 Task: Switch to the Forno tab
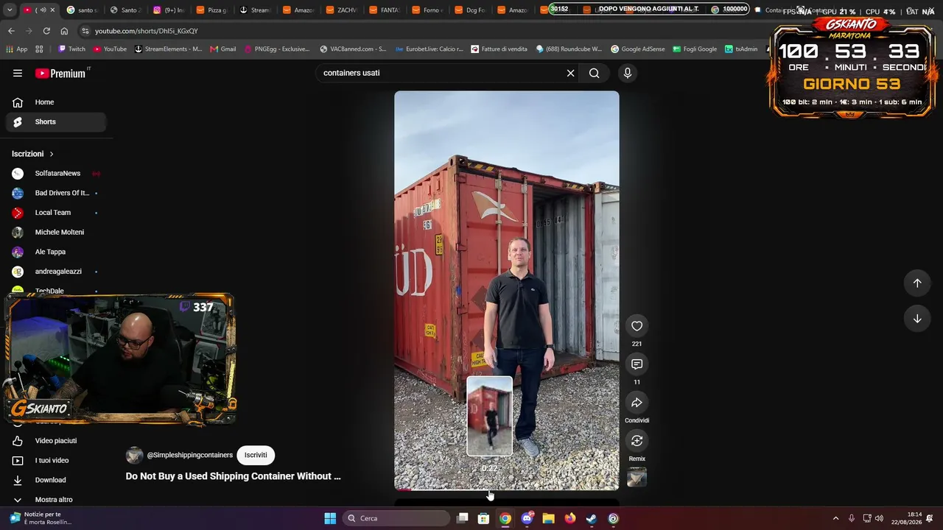(x=429, y=10)
